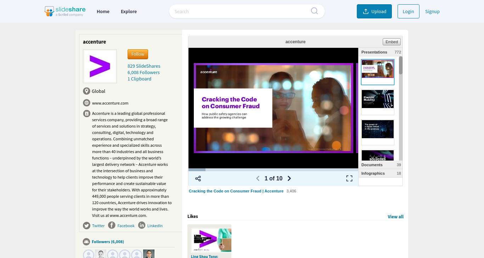Open the 829 SlideShares link
Viewport: 484px width, 258px height.
tap(144, 66)
